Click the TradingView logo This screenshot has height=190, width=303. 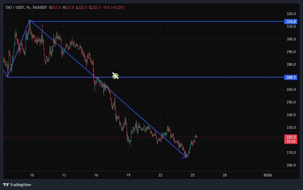point(17,185)
